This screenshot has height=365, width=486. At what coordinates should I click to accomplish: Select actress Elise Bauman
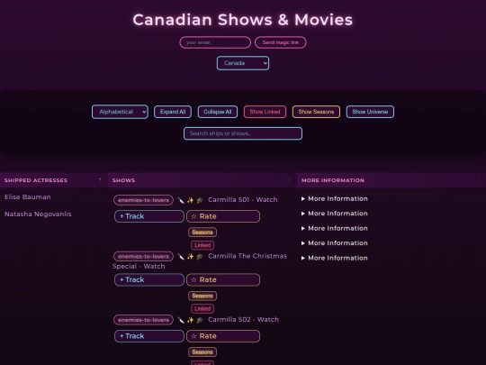tap(28, 197)
